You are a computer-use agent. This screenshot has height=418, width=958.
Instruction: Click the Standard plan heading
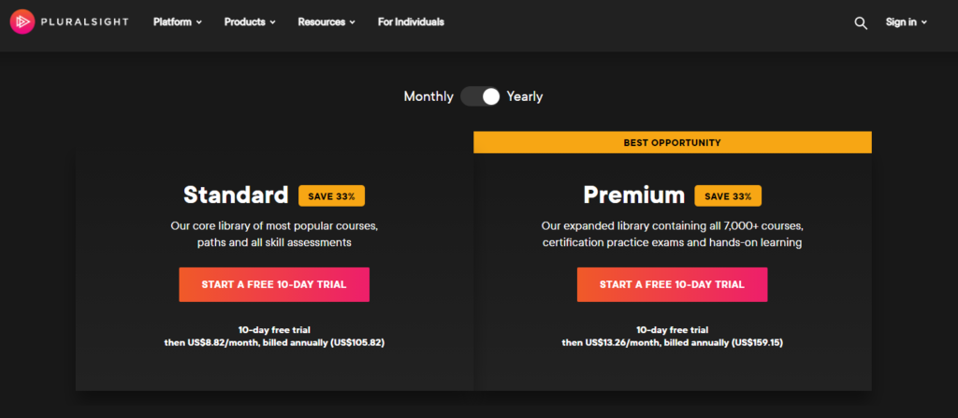pyautogui.click(x=236, y=195)
